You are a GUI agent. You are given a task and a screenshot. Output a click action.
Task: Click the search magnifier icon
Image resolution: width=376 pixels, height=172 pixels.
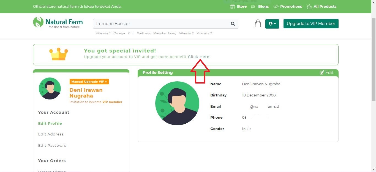[x=233, y=24]
